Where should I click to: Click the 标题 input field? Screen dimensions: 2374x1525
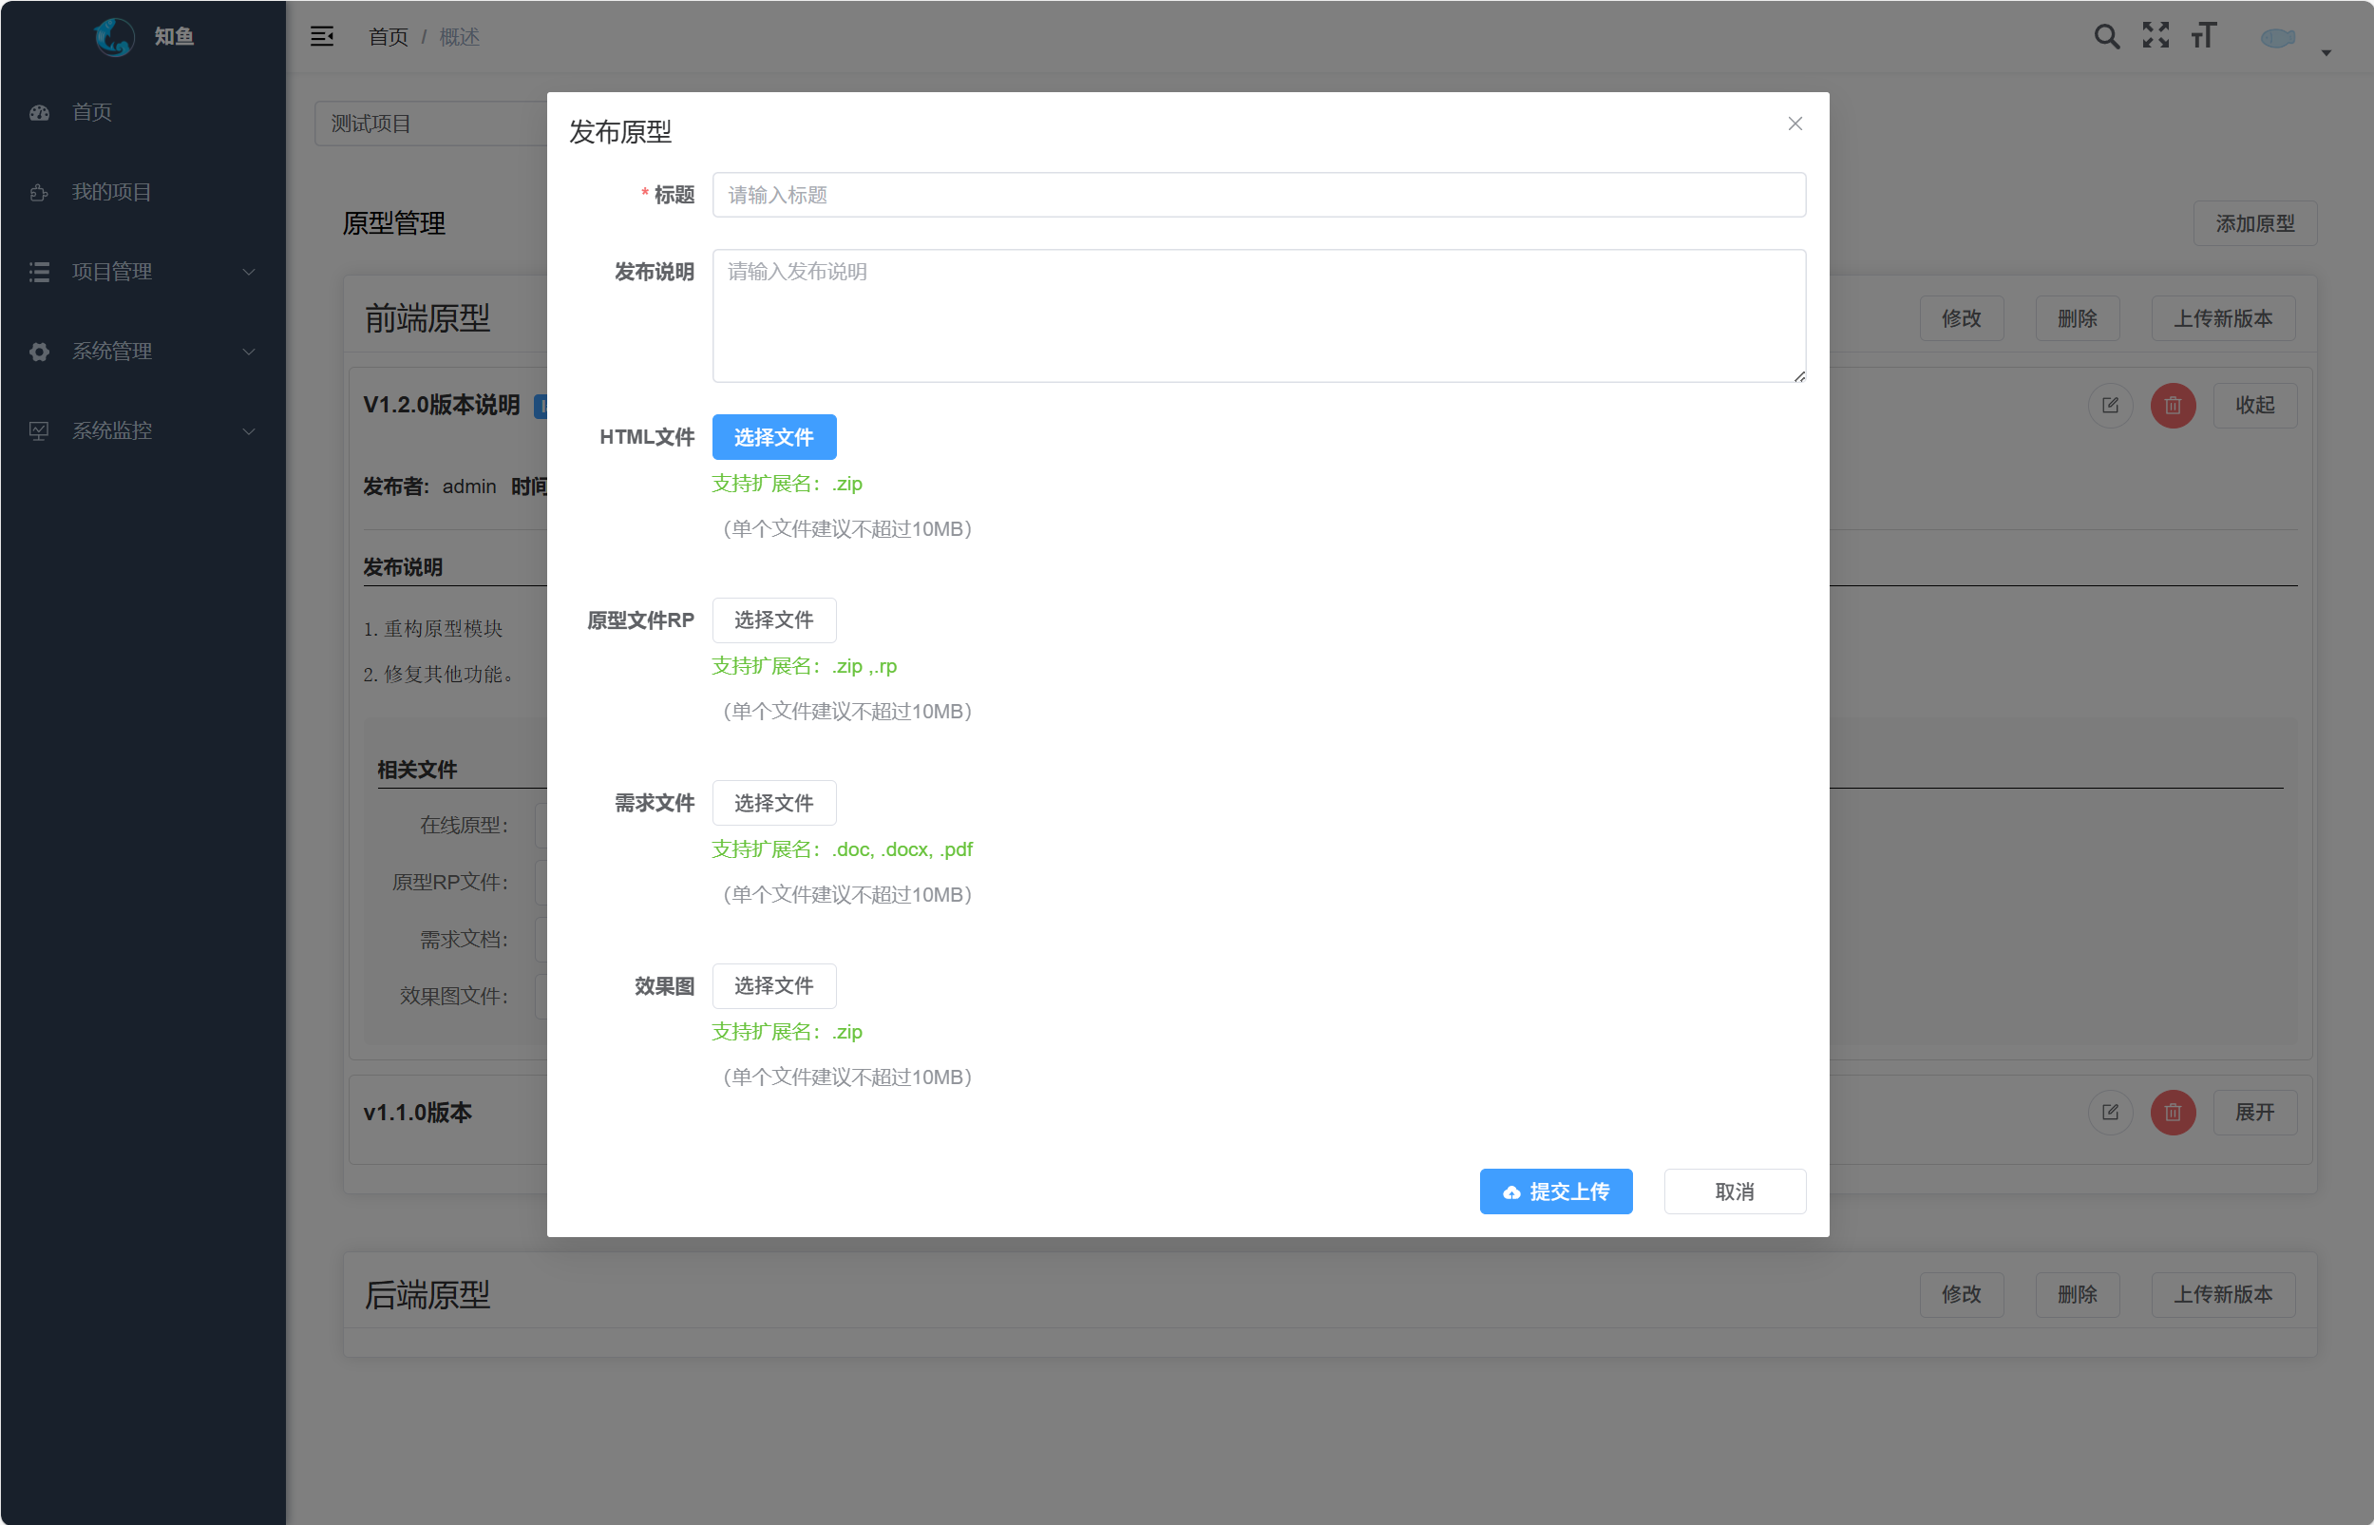click(1259, 195)
